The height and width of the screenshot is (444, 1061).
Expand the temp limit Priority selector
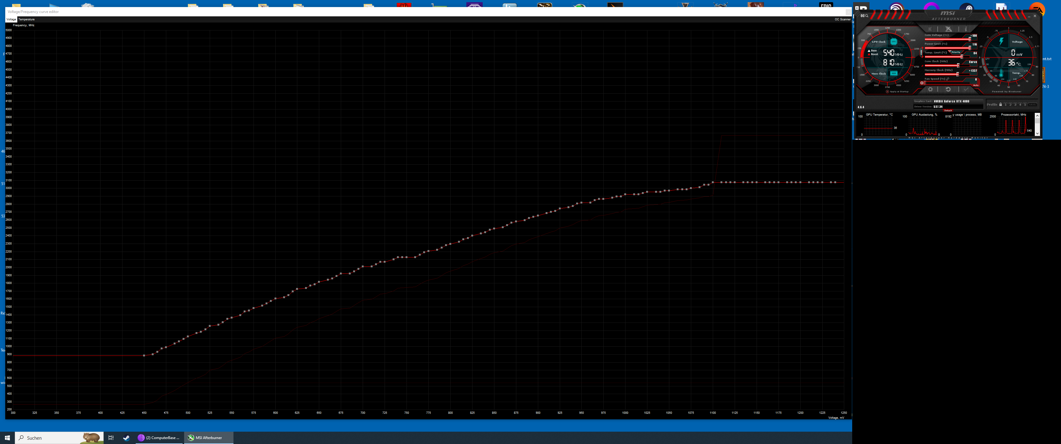click(x=955, y=52)
